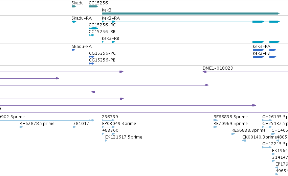Screen dimensions: 288x176
Task: Click the CG15256-RB transcript arrows
Action: click(91, 35)
